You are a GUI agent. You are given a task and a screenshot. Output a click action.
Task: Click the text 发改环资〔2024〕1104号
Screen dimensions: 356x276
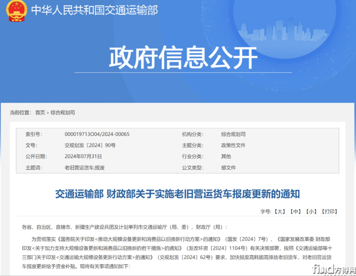pyautogui.click(x=217, y=248)
